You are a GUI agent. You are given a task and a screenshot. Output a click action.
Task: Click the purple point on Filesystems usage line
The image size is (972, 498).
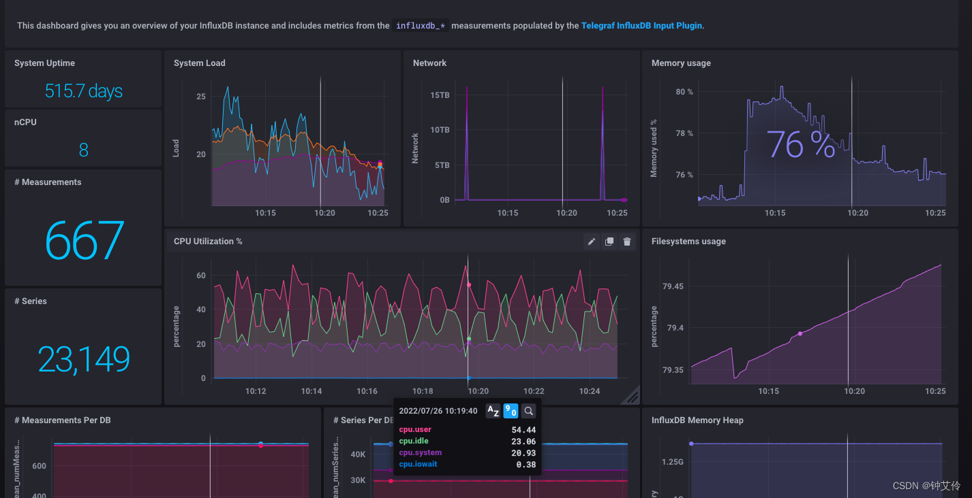click(x=800, y=333)
